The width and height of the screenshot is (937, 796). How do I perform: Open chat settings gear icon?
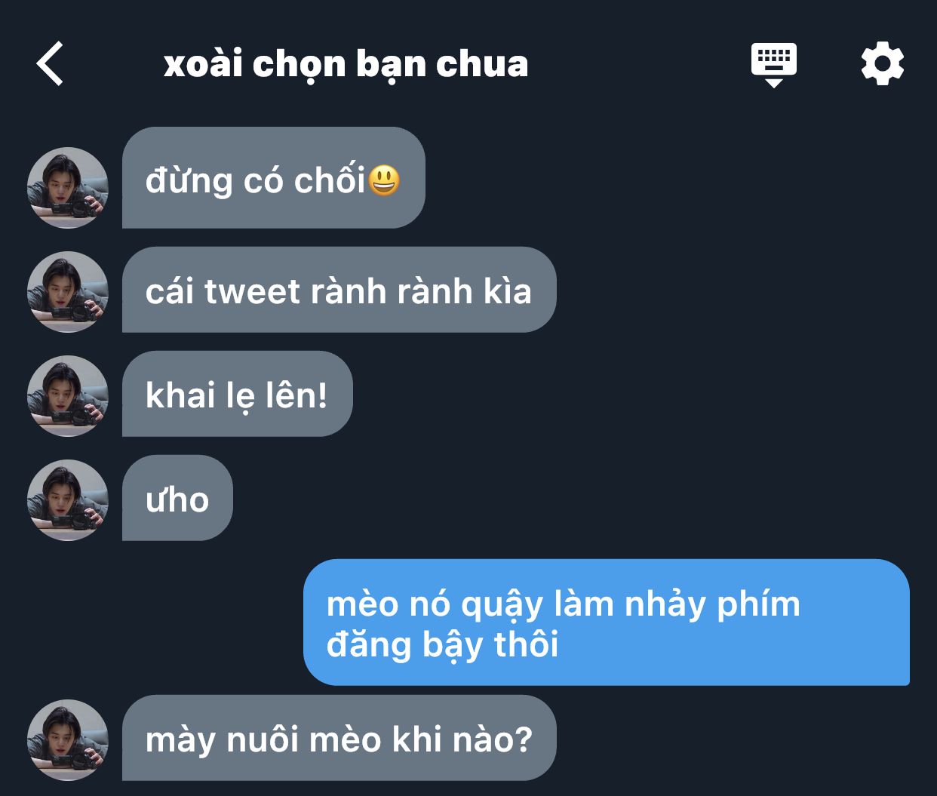883,63
